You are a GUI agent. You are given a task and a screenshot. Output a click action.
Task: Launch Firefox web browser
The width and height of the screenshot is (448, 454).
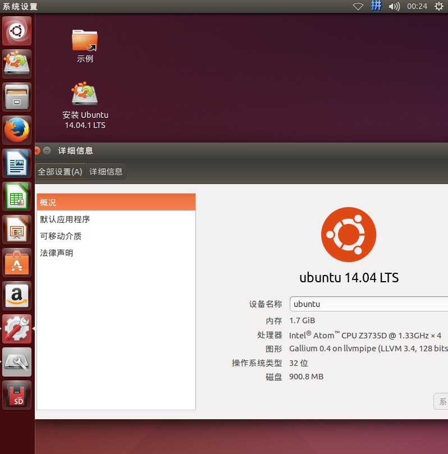(x=17, y=130)
